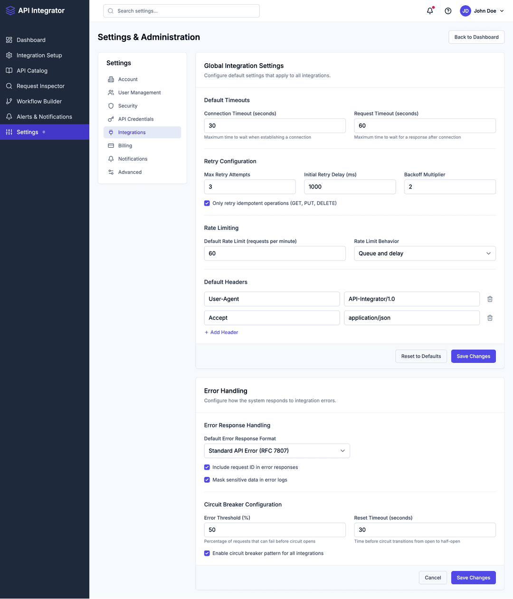
Task: Add a new default header row
Action: (x=221, y=332)
